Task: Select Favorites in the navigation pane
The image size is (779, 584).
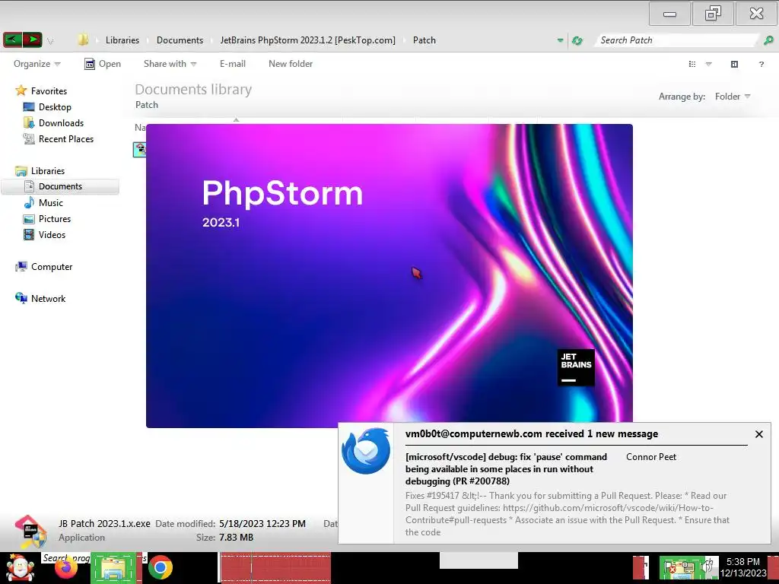Action: pos(49,91)
